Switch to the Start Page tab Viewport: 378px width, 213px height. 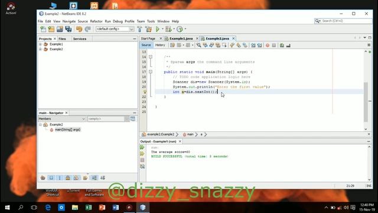(x=148, y=38)
